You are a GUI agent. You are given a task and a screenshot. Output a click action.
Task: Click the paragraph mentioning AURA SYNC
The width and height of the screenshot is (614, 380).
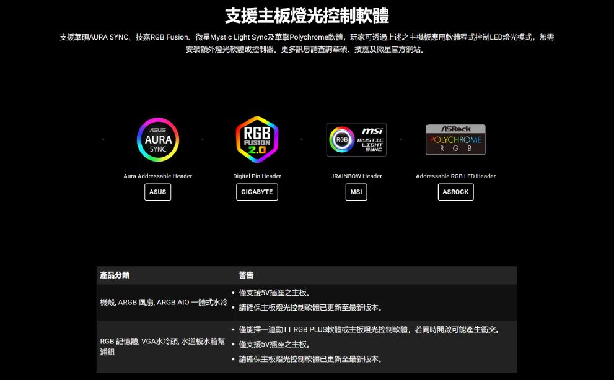(x=307, y=43)
